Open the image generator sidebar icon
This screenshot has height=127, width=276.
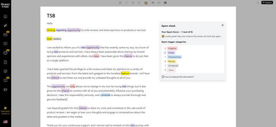point(6,35)
